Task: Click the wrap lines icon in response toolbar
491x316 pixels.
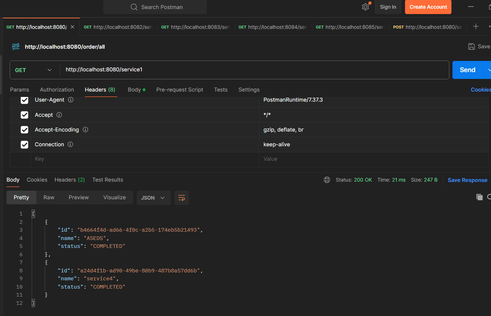Action: [x=181, y=198]
